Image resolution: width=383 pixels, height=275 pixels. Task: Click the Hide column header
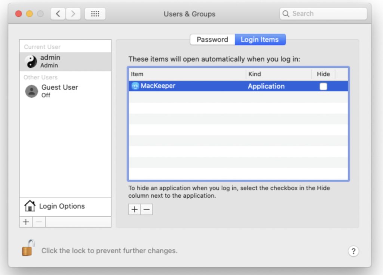pyautogui.click(x=324, y=74)
